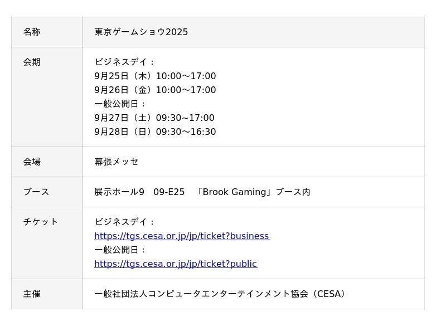Open the business day ticket link

[x=181, y=236]
